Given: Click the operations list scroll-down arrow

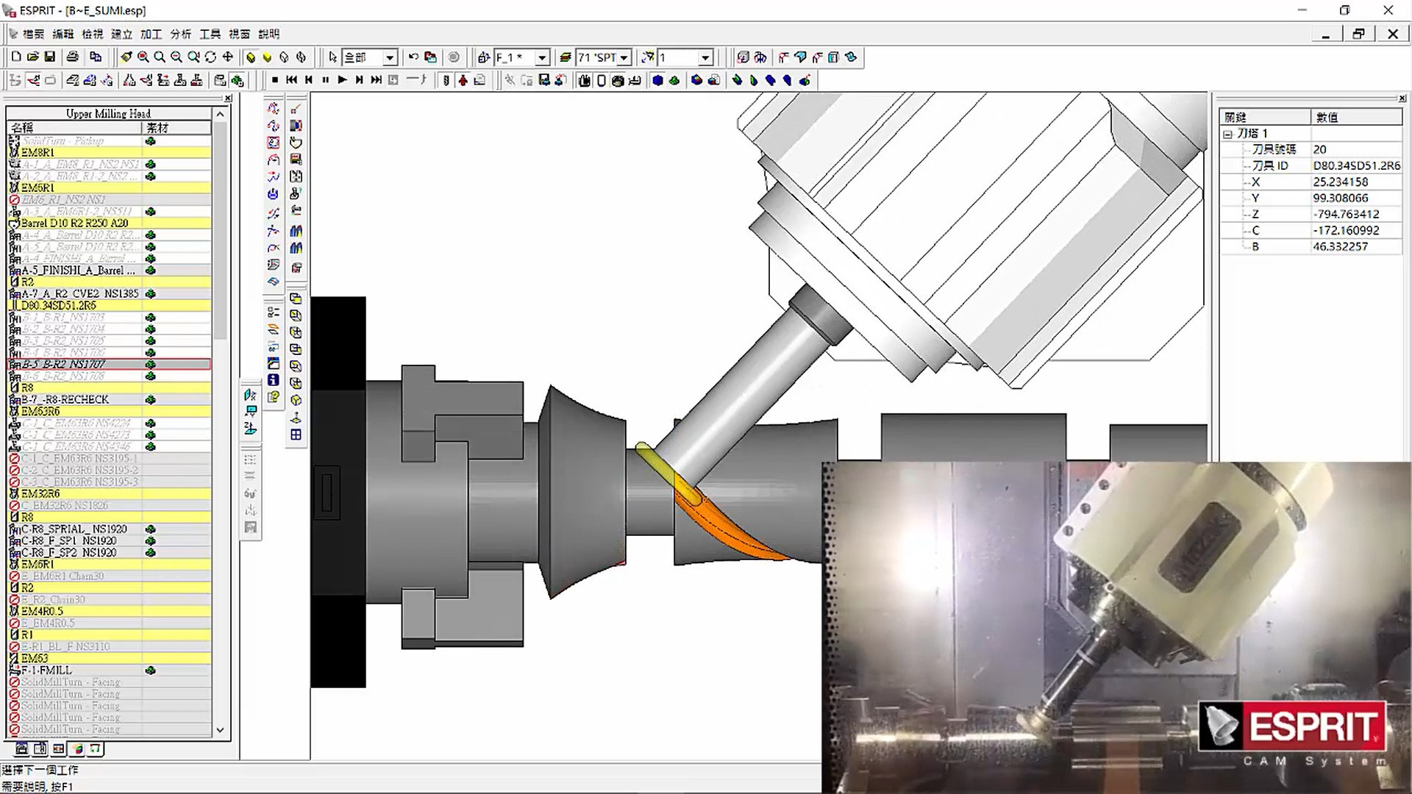Looking at the screenshot, I should pos(220,730).
